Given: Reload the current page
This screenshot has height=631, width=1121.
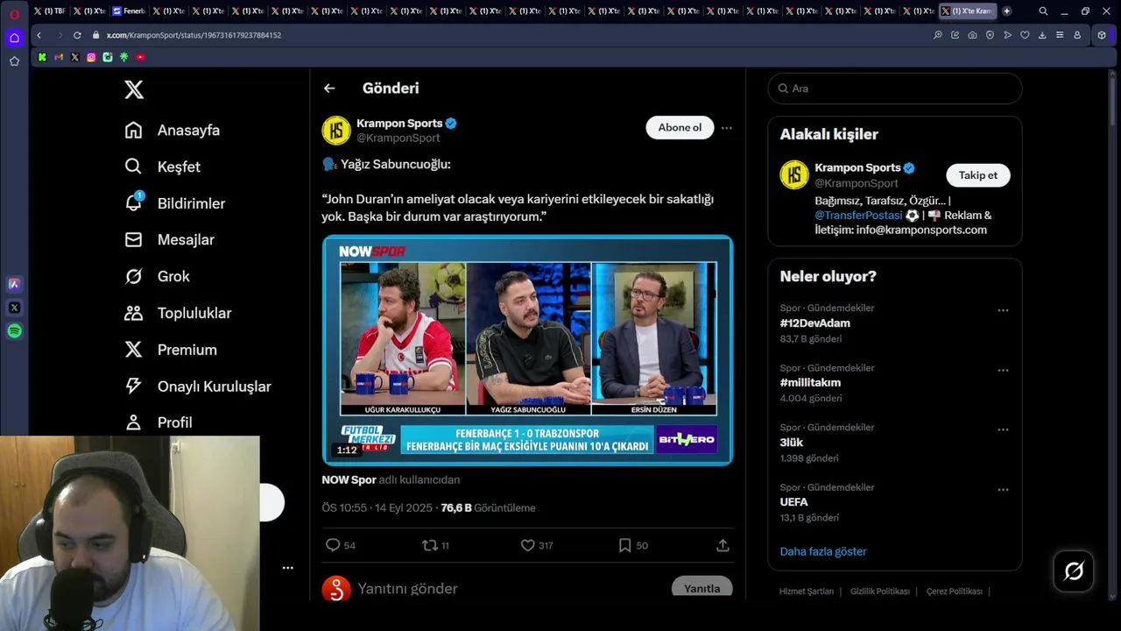Looking at the screenshot, I should (77, 35).
